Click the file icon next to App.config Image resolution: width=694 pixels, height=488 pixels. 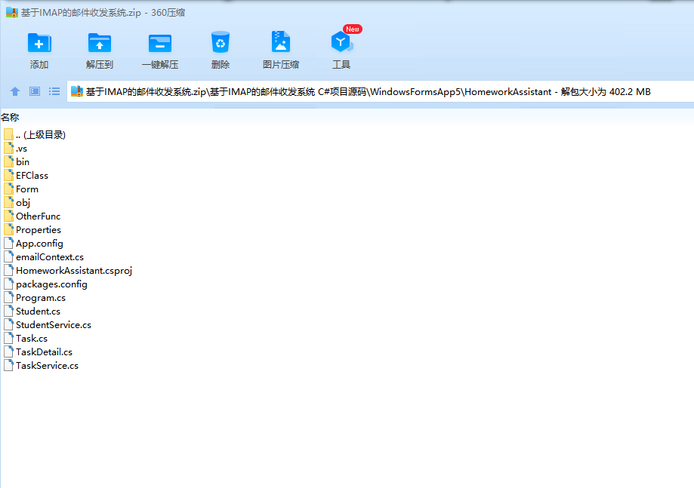[8, 244]
